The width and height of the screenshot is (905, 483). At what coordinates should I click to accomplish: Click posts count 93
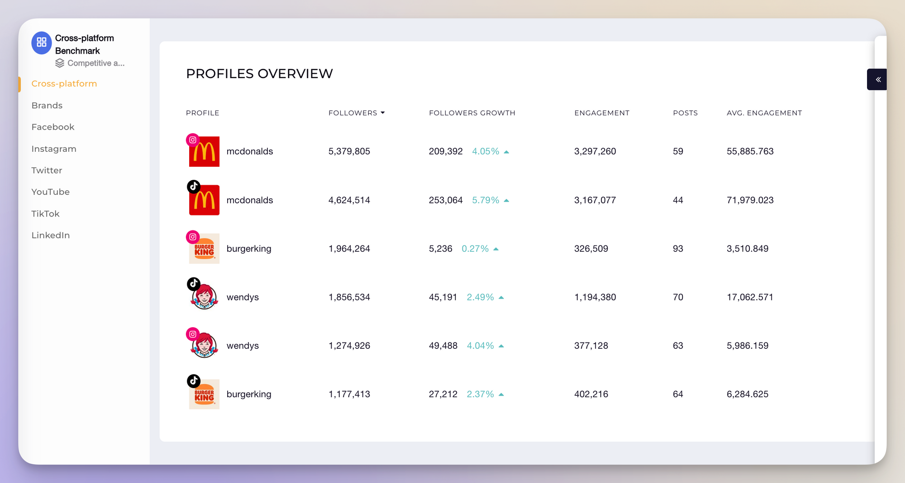(678, 249)
